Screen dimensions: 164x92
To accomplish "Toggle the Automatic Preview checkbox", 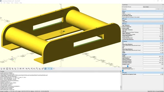I will click(122, 7).
